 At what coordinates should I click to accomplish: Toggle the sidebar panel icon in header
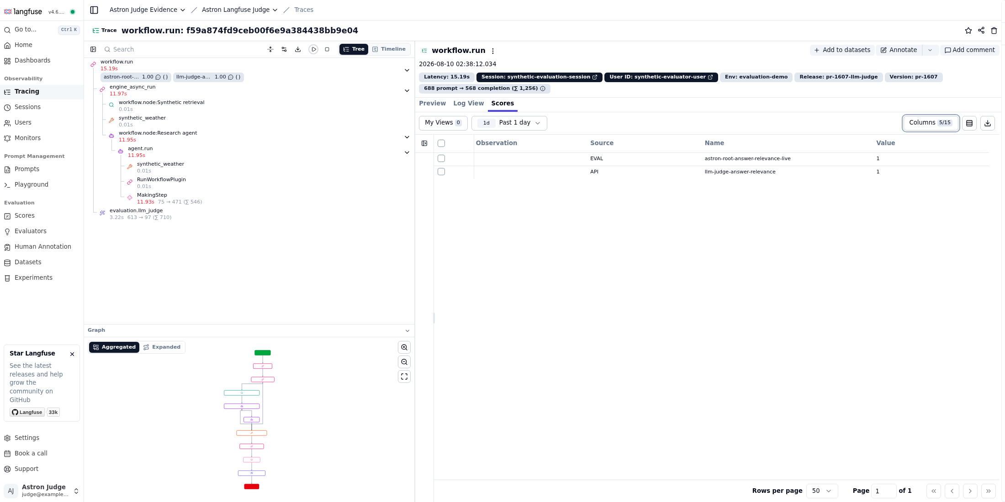(94, 10)
